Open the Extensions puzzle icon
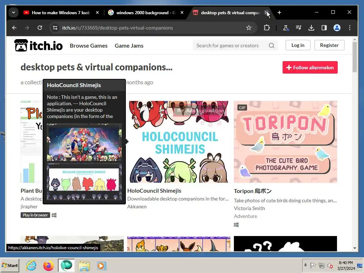 [x=267, y=28]
